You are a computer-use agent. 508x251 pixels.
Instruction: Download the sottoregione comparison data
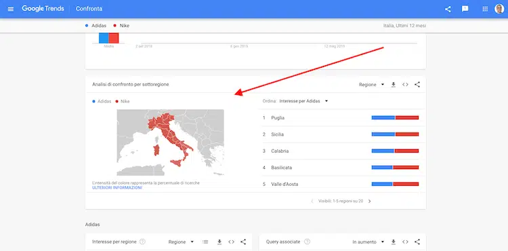point(394,85)
